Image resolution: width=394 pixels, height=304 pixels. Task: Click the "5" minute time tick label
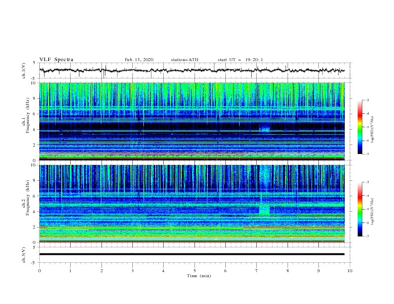195,271
